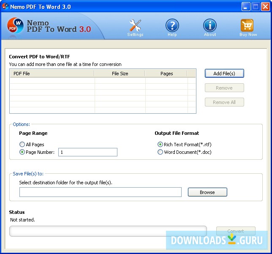Screen dimensions: 272x254
Task: Click the File Size column header
Action: [x=120, y=74]
